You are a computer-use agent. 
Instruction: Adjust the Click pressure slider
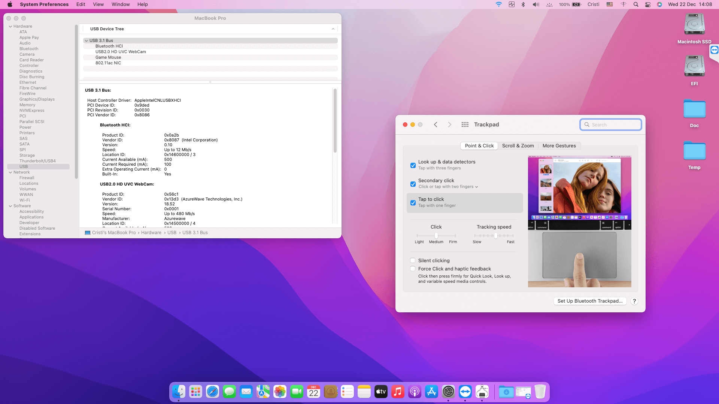pos(436,236)
